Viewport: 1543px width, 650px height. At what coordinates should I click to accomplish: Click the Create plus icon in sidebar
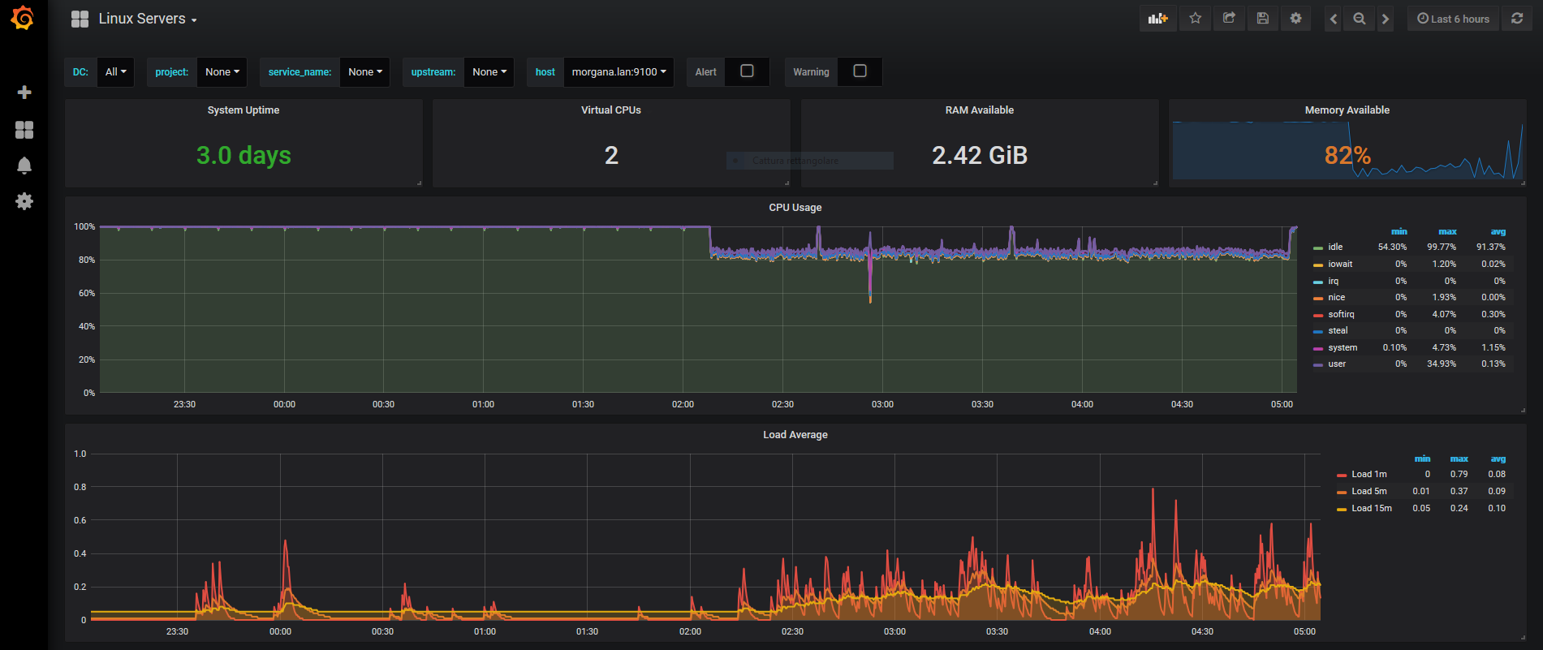pyautogui.click(x=24, y=93)
